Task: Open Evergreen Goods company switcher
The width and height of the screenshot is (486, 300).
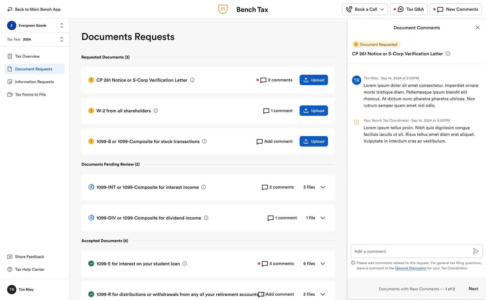Action: tap(35, 25)
